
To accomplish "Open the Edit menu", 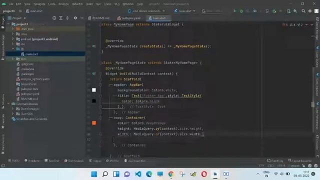I will pyautogui.click(x=18, y=4).
